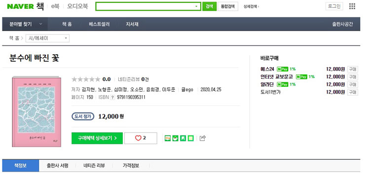Click the green 검색 button
The height and width of the screenshot is (178, 365).
point(209,6)
